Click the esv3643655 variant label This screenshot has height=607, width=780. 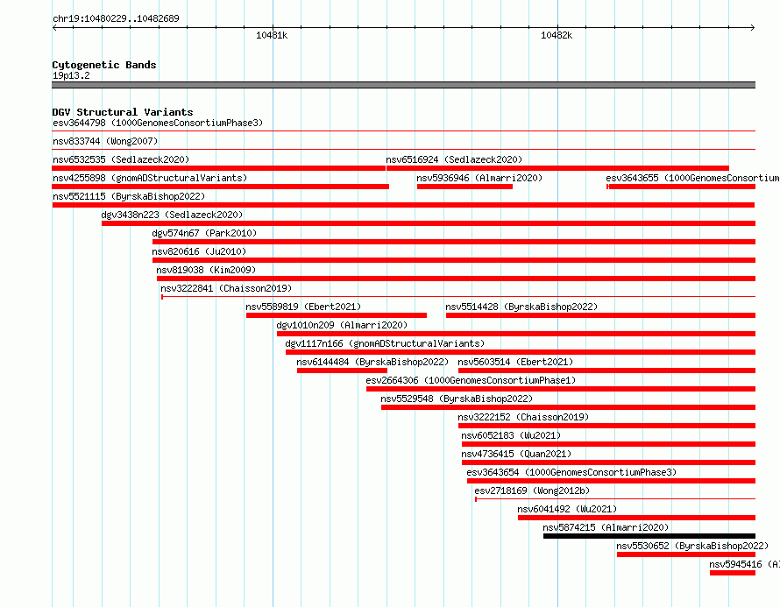pyautogui.click(x=692, y=178)
